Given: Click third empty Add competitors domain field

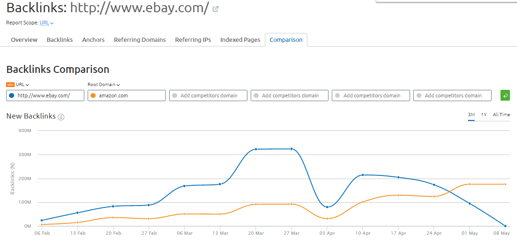Looking at the screenshot, I should [371, 95].
